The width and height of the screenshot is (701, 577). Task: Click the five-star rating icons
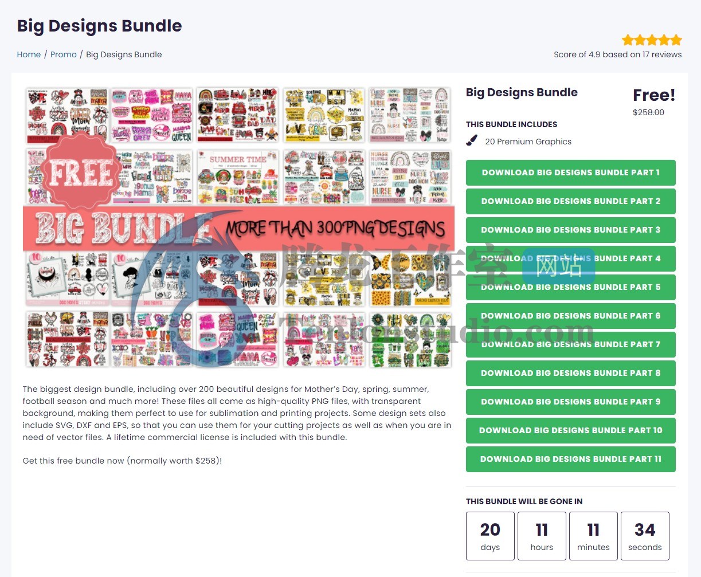coord(652,40)
